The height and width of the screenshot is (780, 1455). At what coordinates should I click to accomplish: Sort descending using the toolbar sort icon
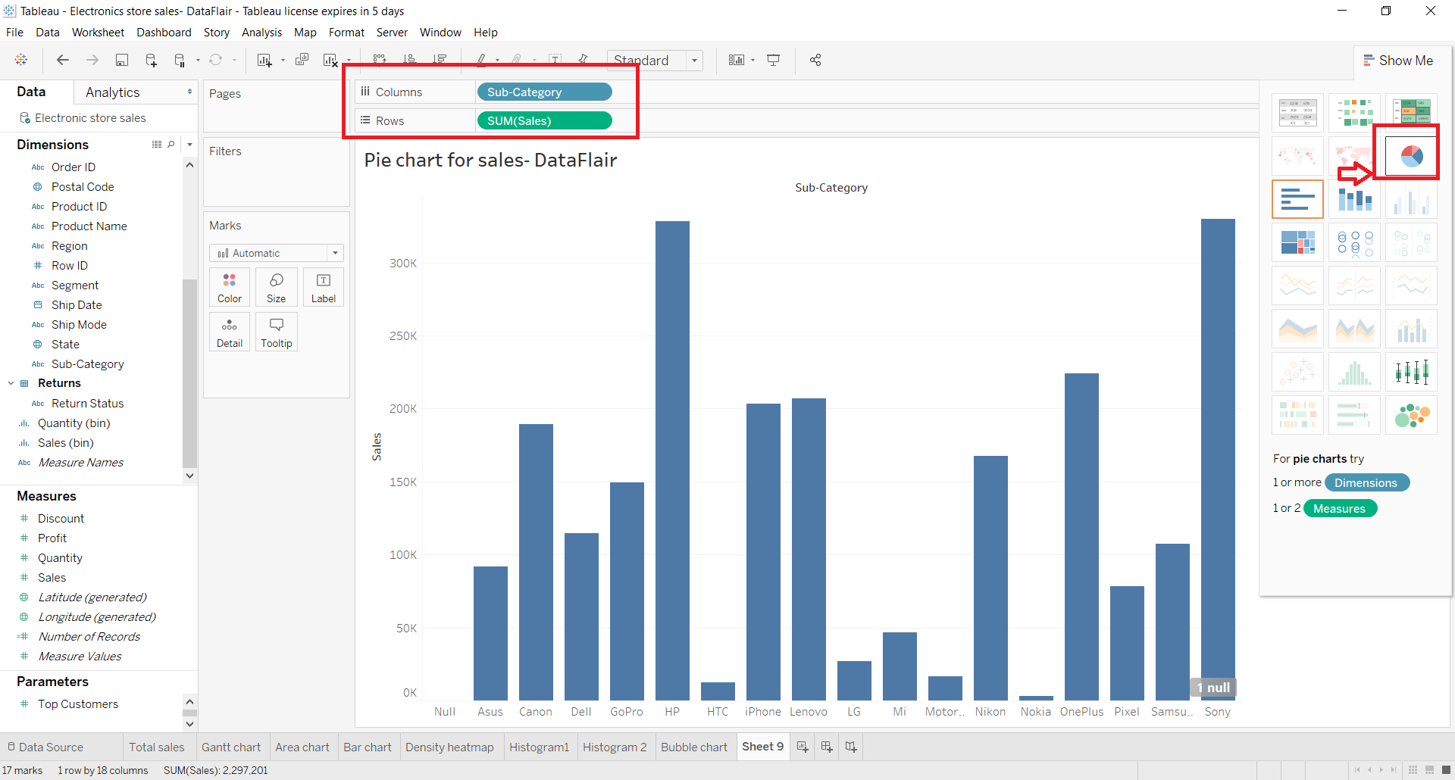coord(440,59)
